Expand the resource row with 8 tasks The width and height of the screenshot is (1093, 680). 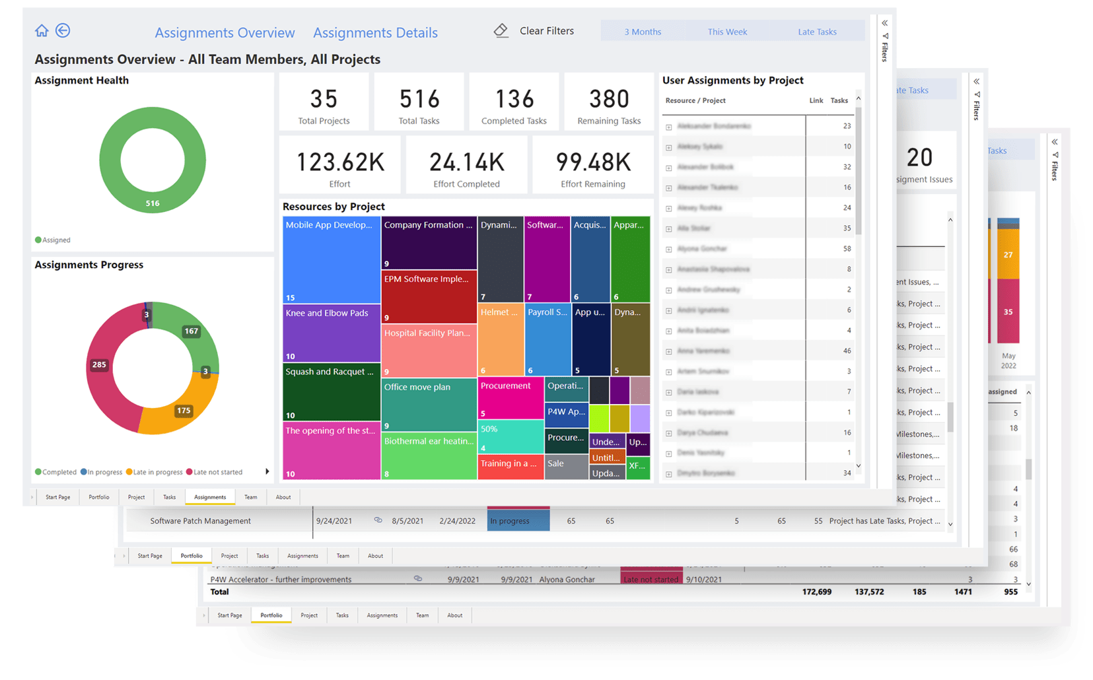pyautogui.click(x=668, y=270)
